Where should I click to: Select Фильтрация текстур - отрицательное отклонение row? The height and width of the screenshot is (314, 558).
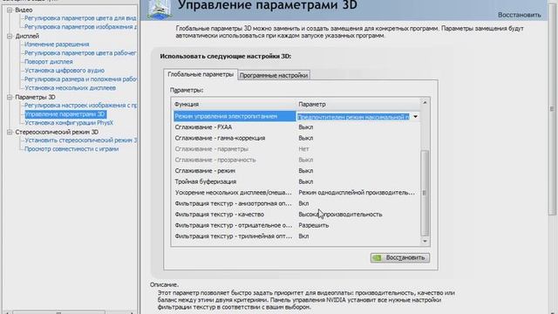pyautogui.click(x=296, y=225)
